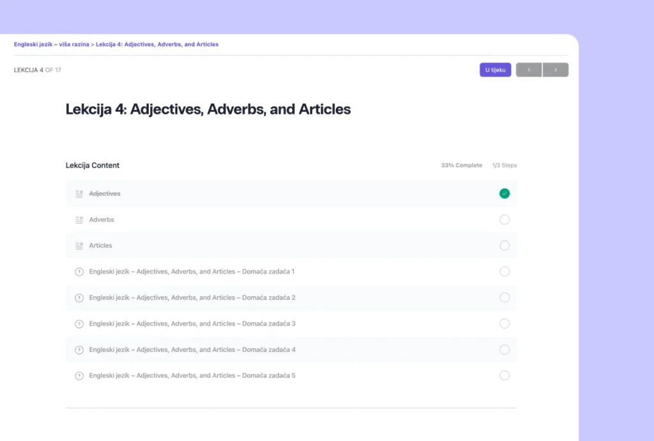Click green completed checkmark for Adjectives

[x=505, y=193]
